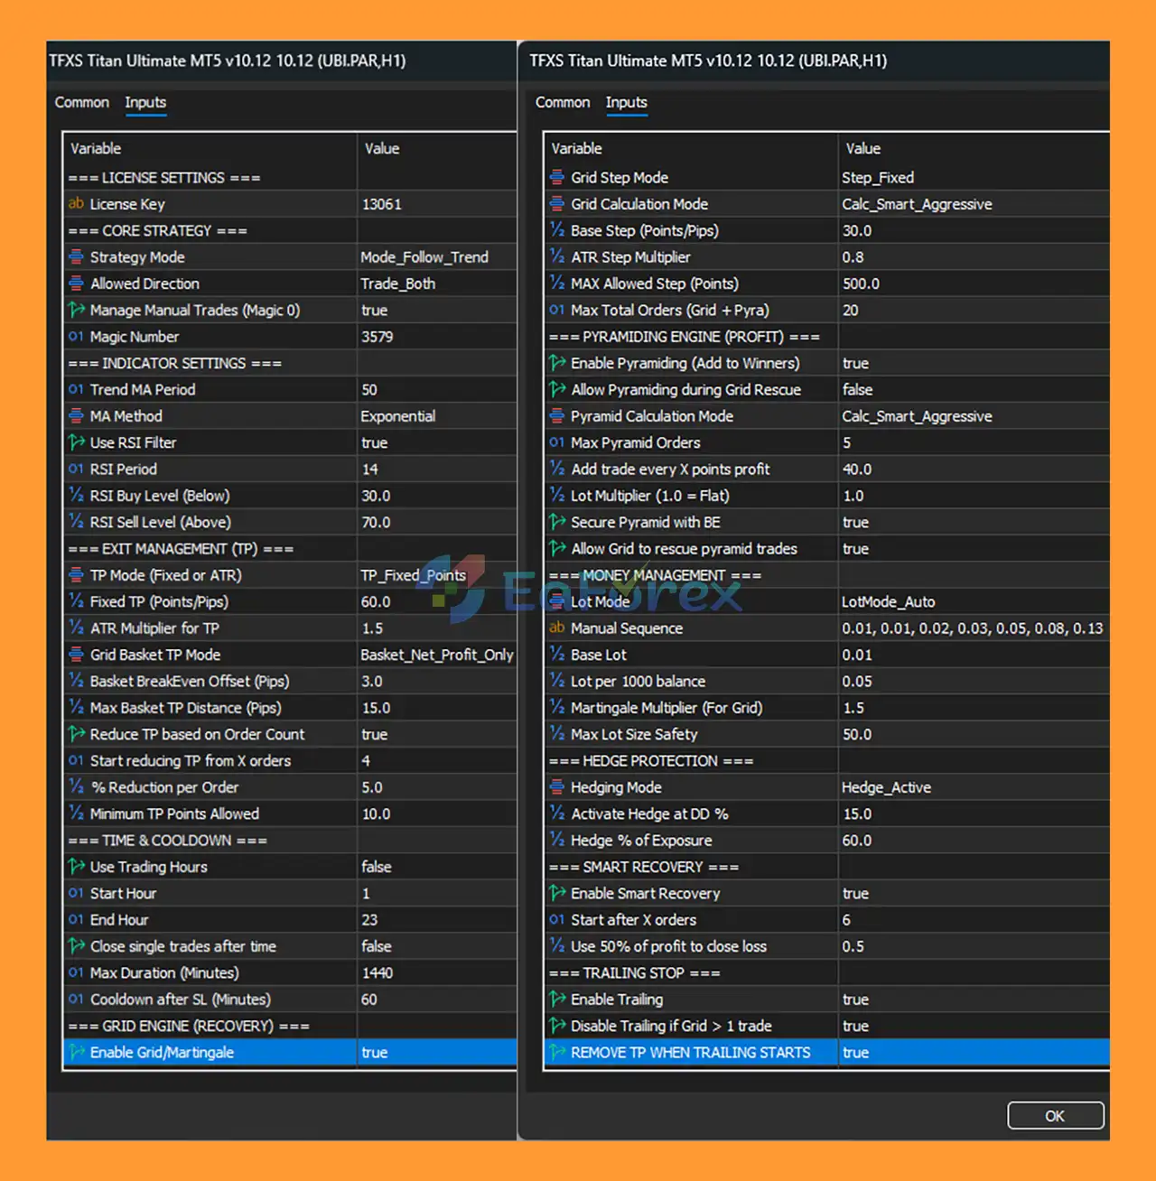Click the Grid Step Mode enum icon

tap(557, 178)
